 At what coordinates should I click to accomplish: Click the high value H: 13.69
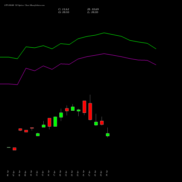pyautogui.click(x=93, y=9)
